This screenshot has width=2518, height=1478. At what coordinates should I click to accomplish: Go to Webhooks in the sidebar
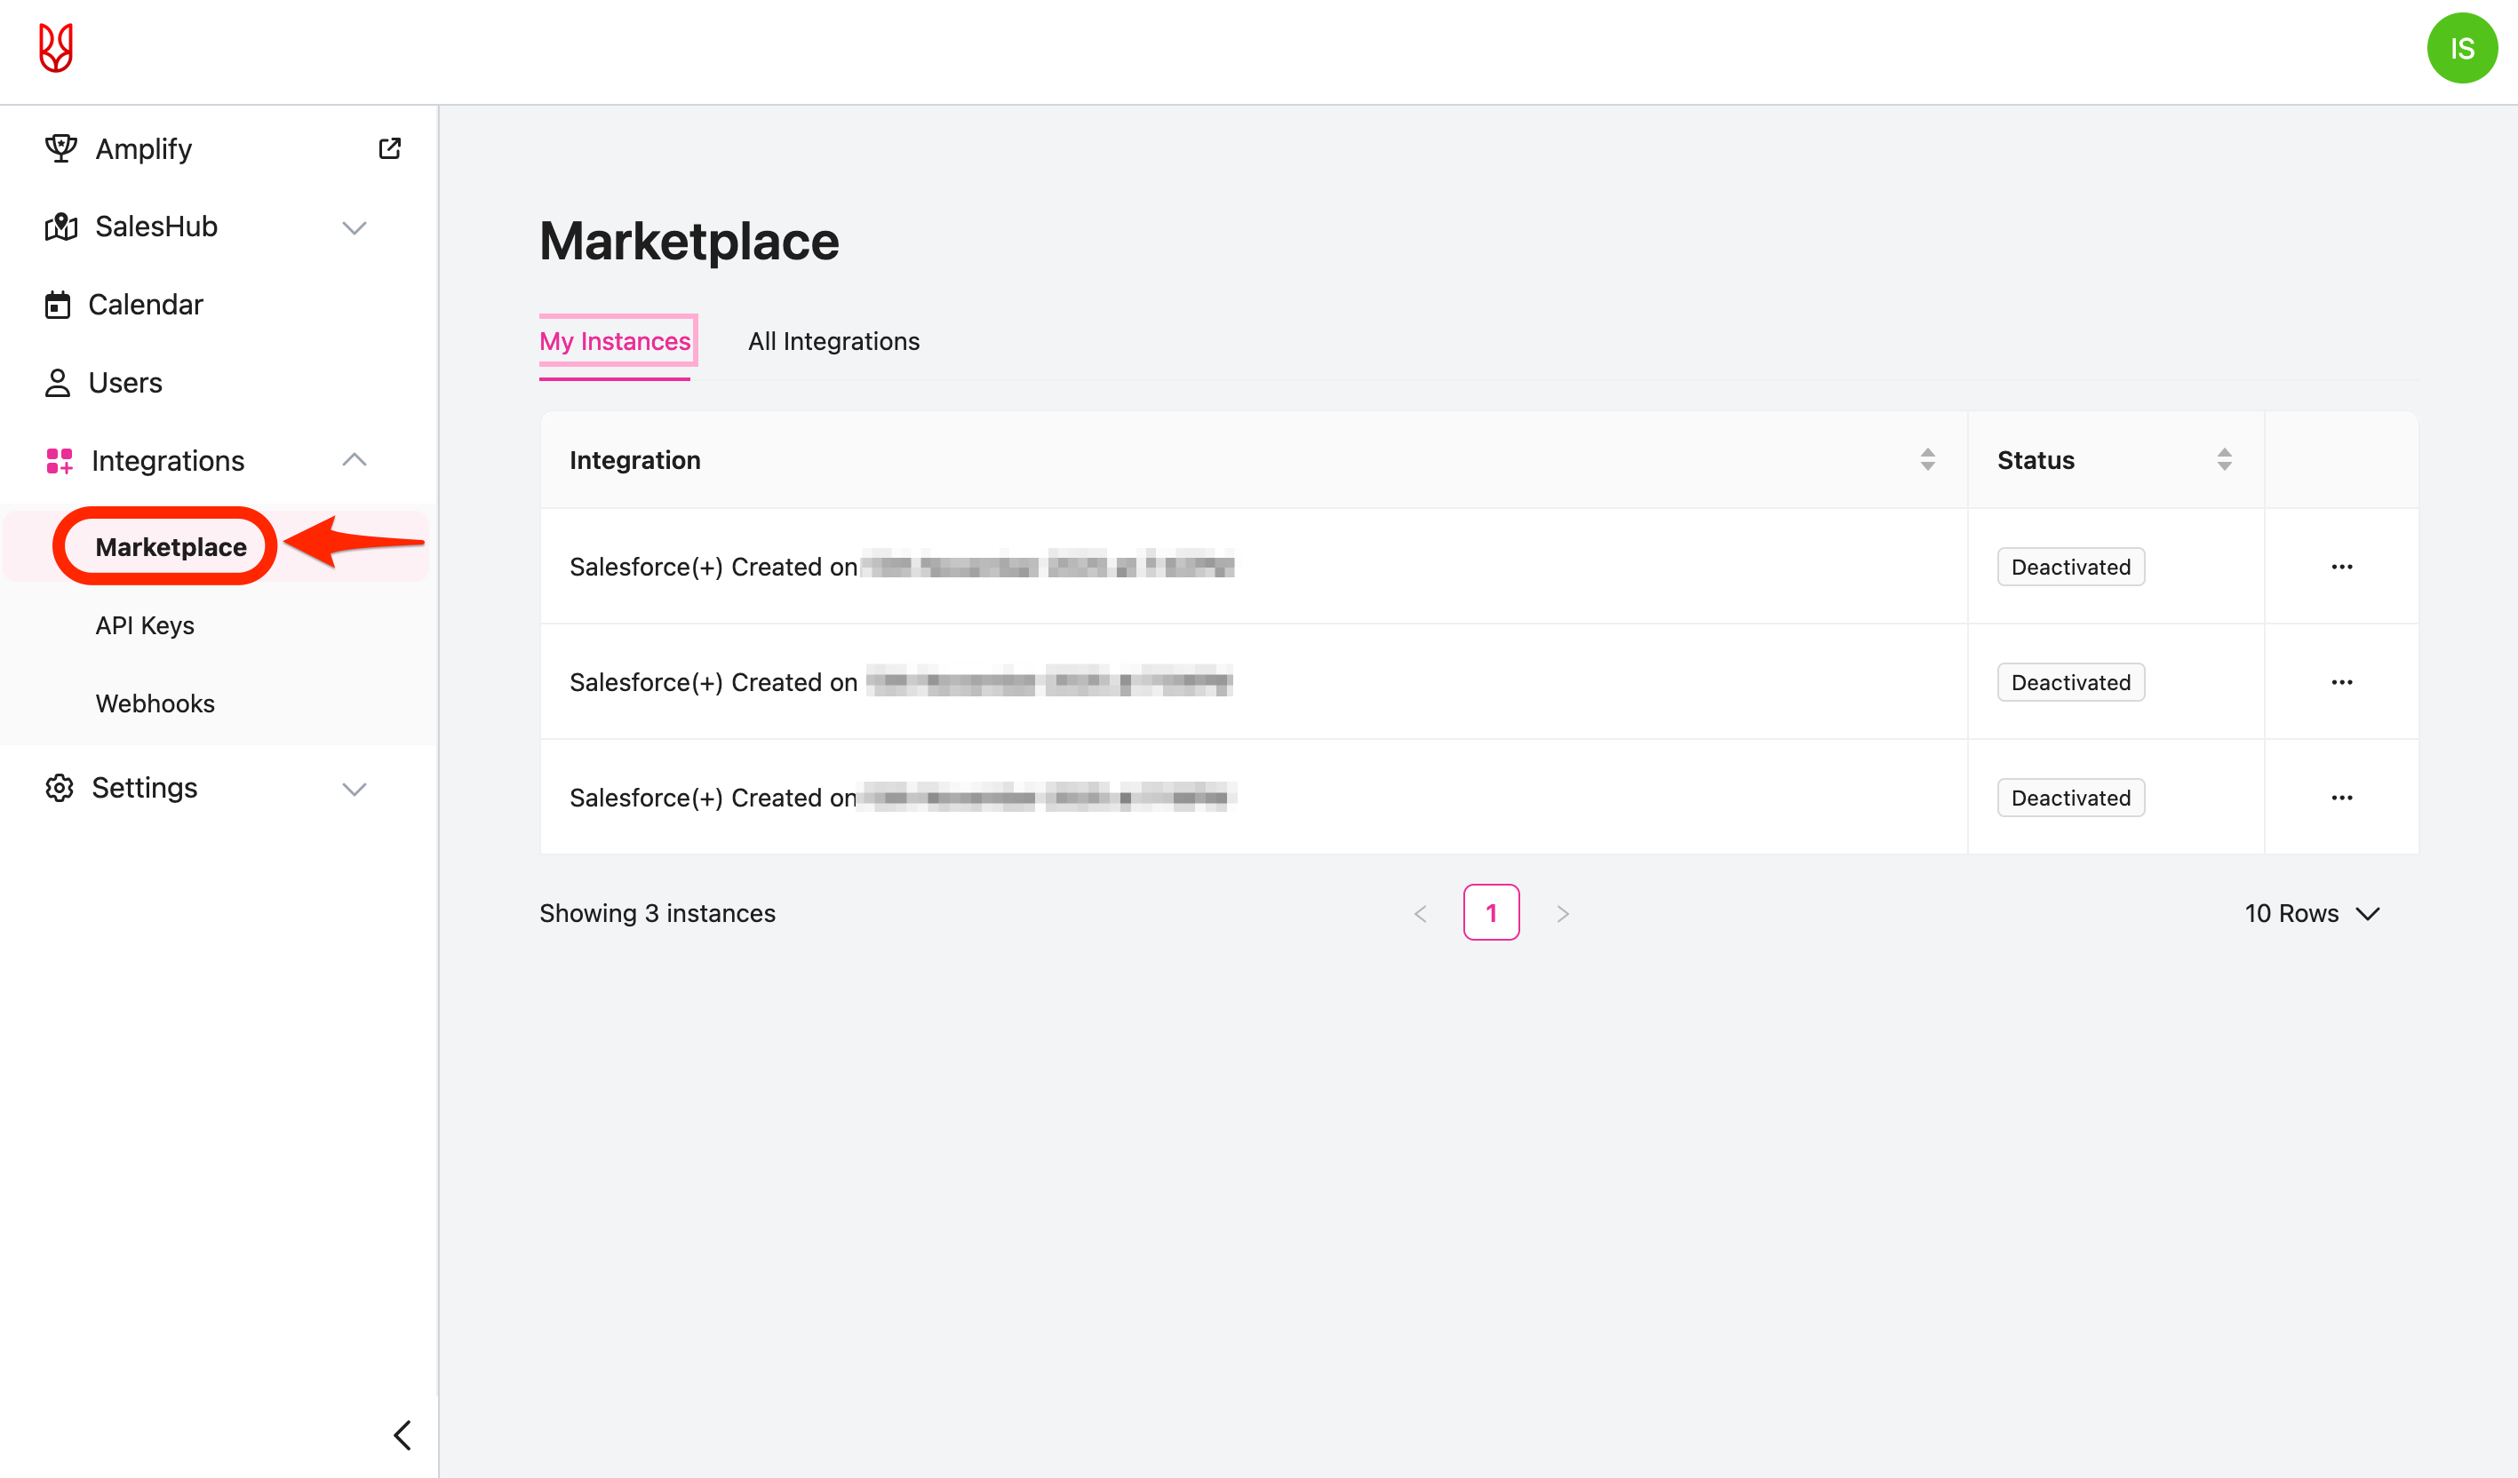155,703
